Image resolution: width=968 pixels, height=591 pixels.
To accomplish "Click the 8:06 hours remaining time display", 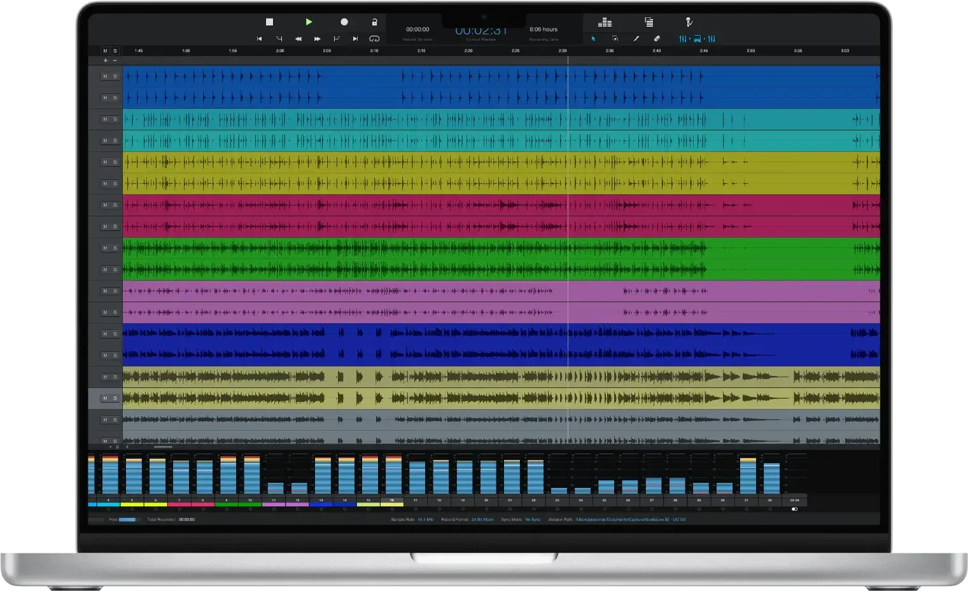I will pyautogui.click(x=544, y=29).
